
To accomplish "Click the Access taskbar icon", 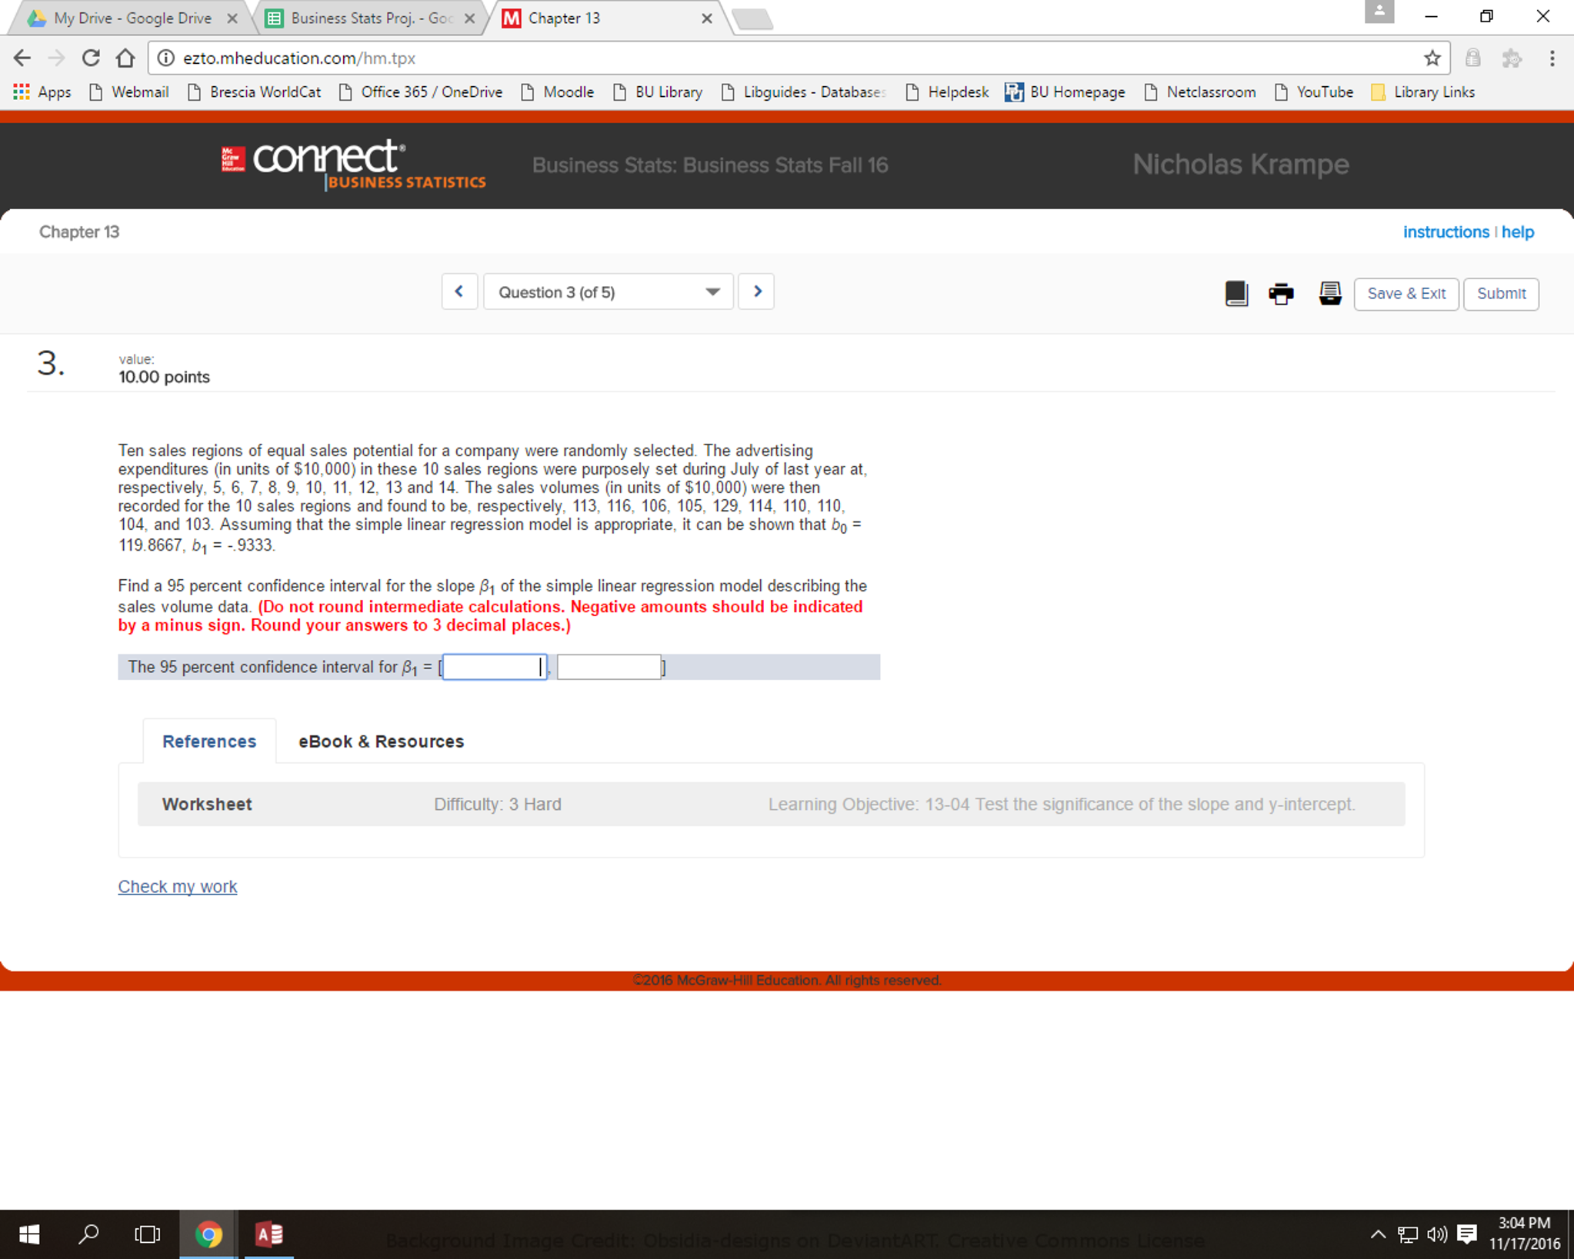I will click(x=268, y=1234).
